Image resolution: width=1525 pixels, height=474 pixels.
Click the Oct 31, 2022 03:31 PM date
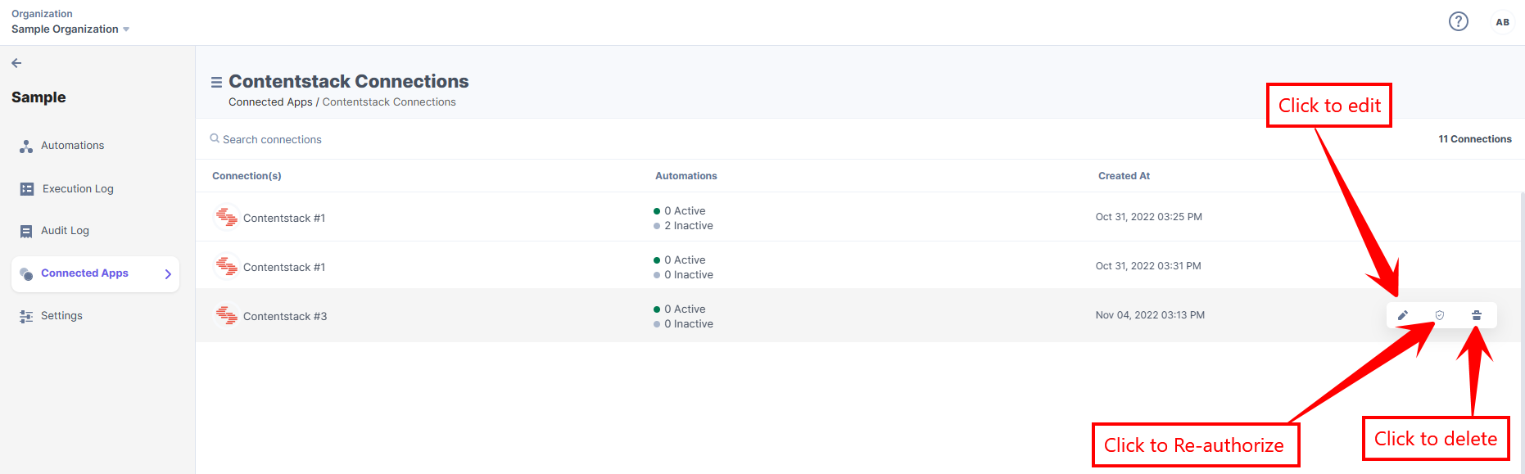(x=1148, y=266)
